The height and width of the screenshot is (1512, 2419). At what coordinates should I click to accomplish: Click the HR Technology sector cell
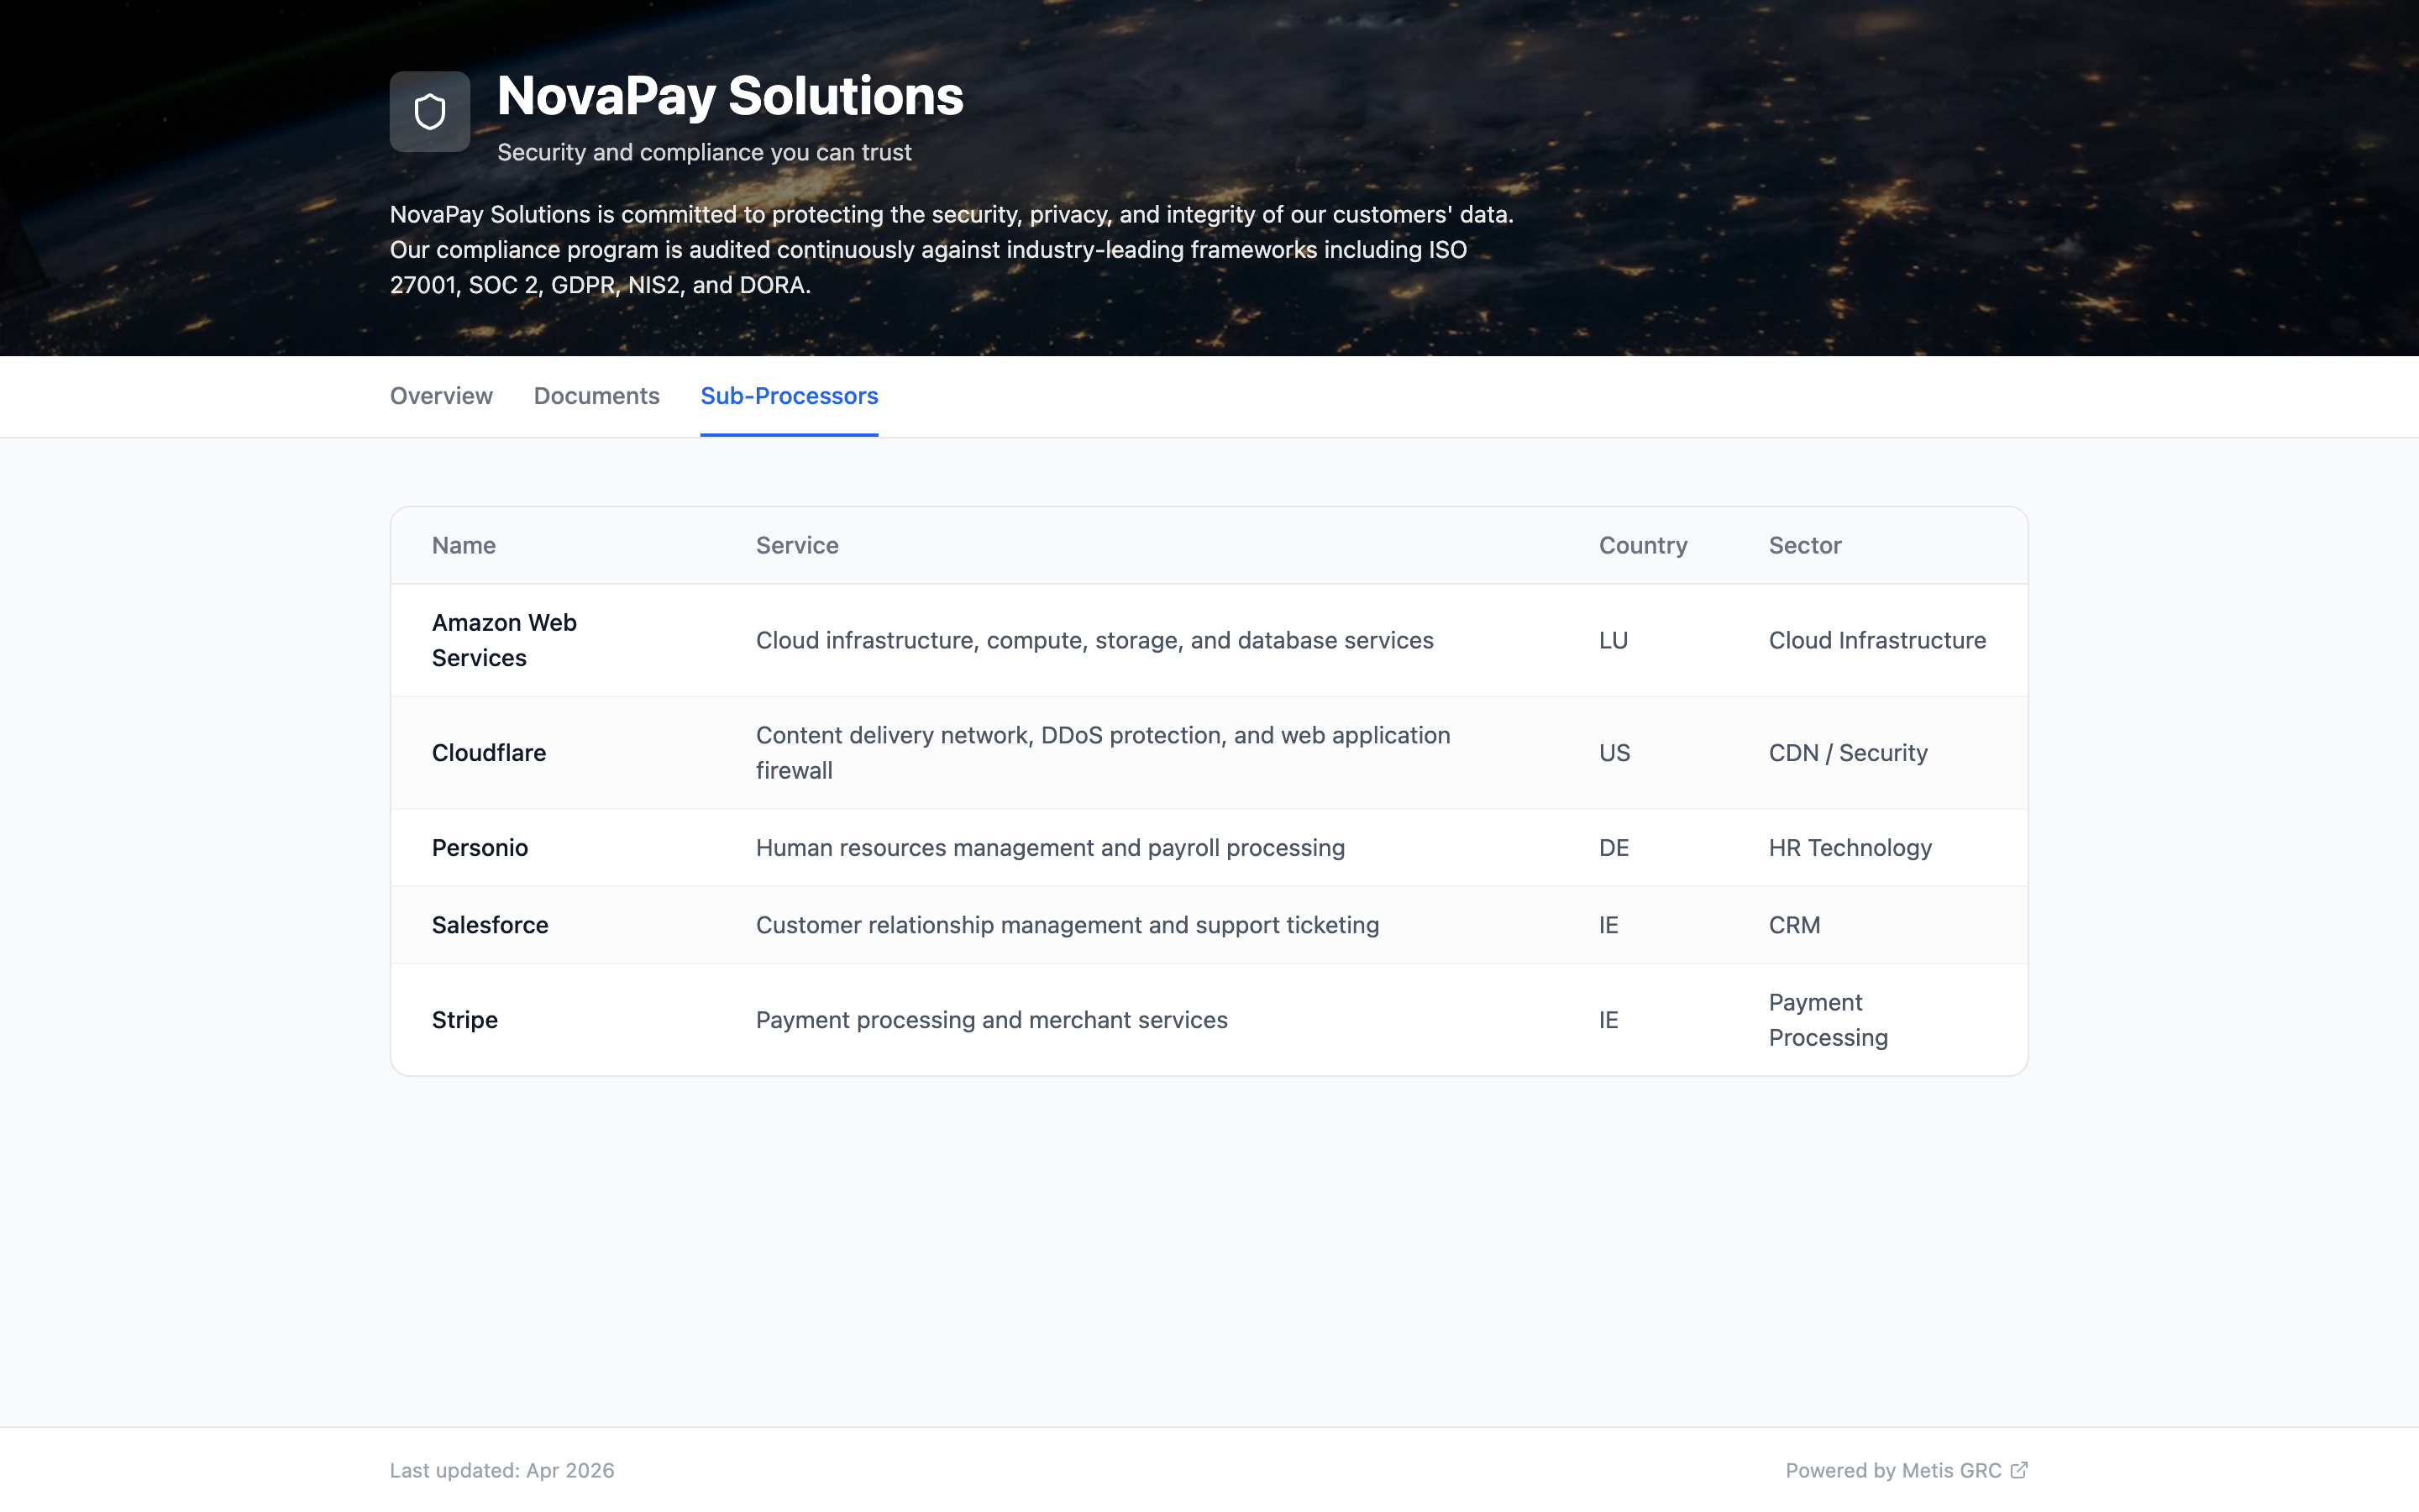pos(1850,848)
